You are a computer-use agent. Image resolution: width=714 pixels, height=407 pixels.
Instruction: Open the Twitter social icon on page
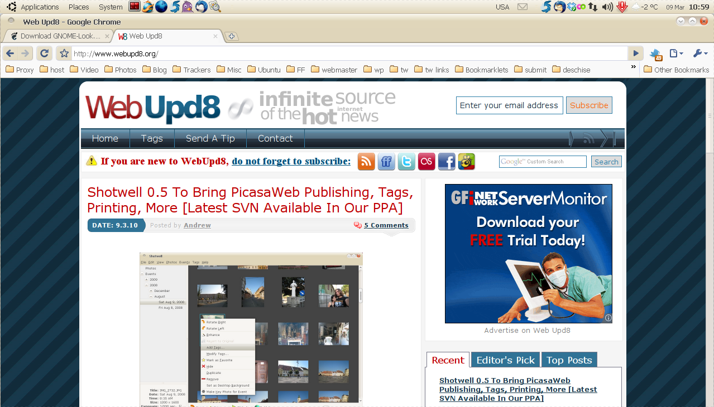[406, 161]
